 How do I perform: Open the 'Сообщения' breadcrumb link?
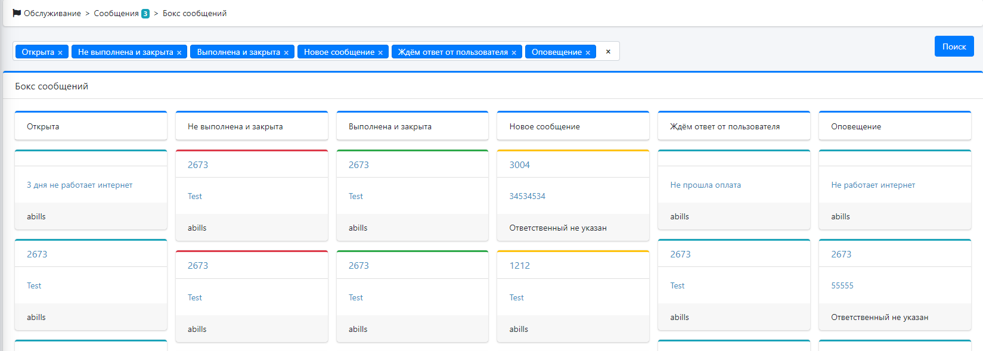[116, 13]
